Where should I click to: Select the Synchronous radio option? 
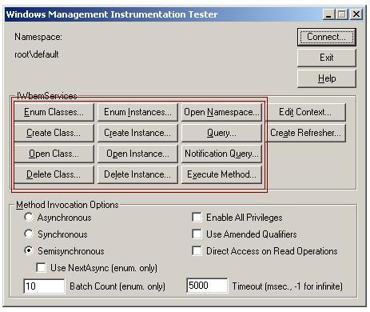[29, 234]
